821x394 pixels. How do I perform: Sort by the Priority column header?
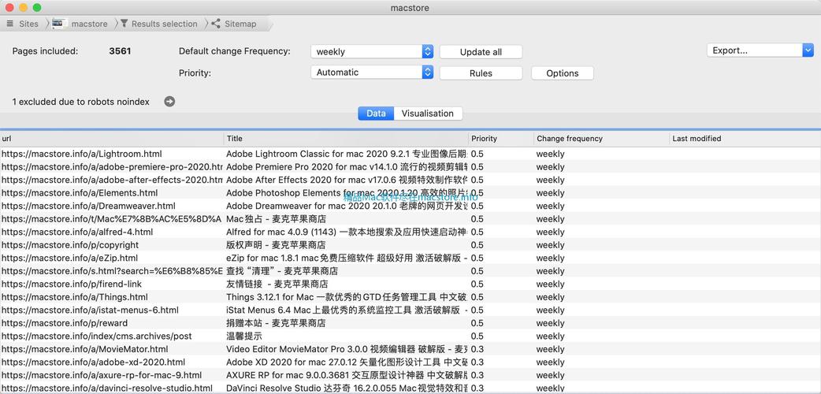click(x=501, y=139)
